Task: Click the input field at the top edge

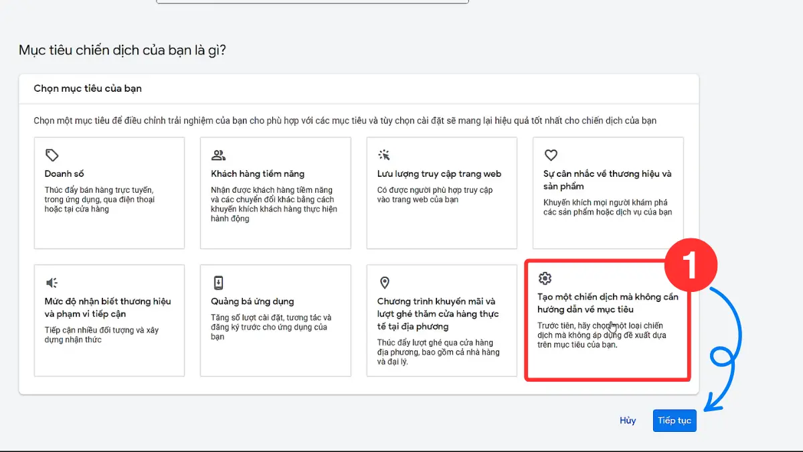Action: tap(312, 2)
